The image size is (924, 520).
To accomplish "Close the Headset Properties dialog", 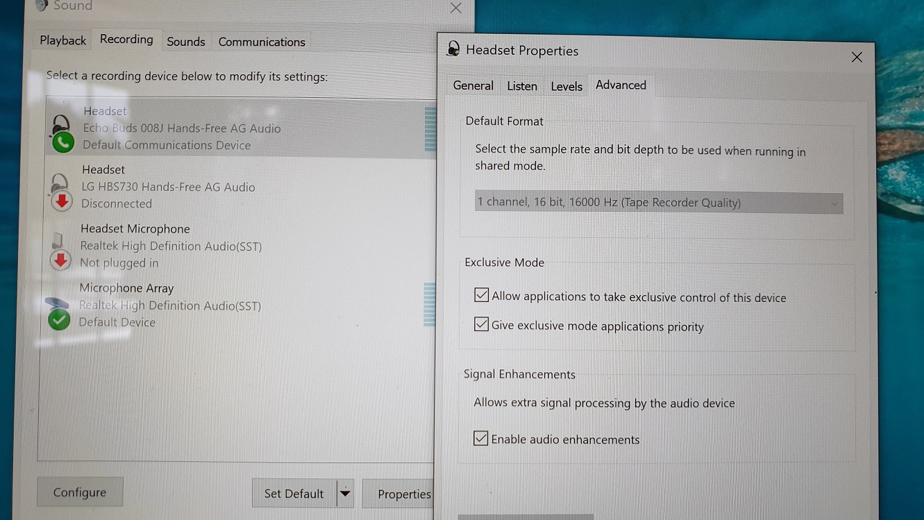I will tap(857, 57).
